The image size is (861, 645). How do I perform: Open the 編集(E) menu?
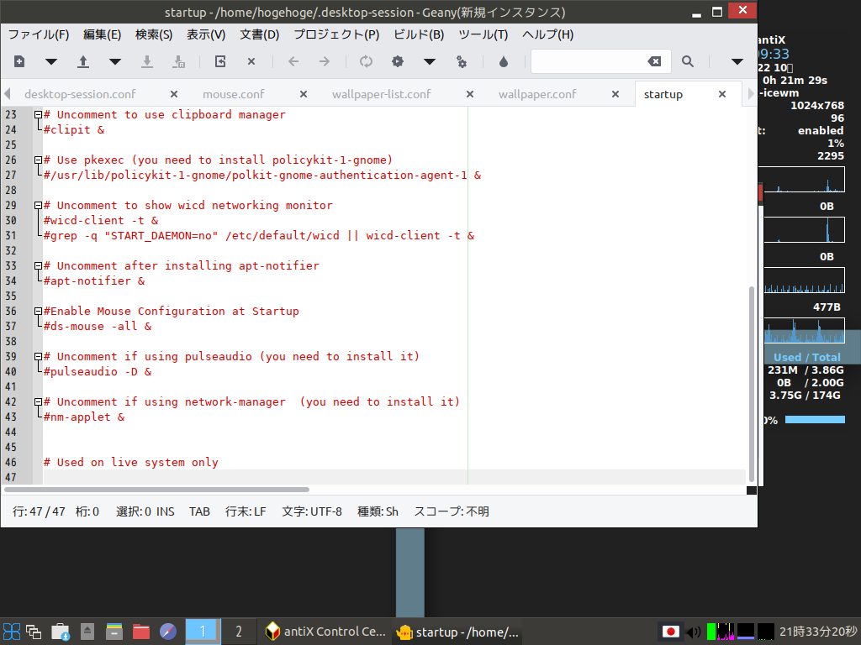(102, 34)
